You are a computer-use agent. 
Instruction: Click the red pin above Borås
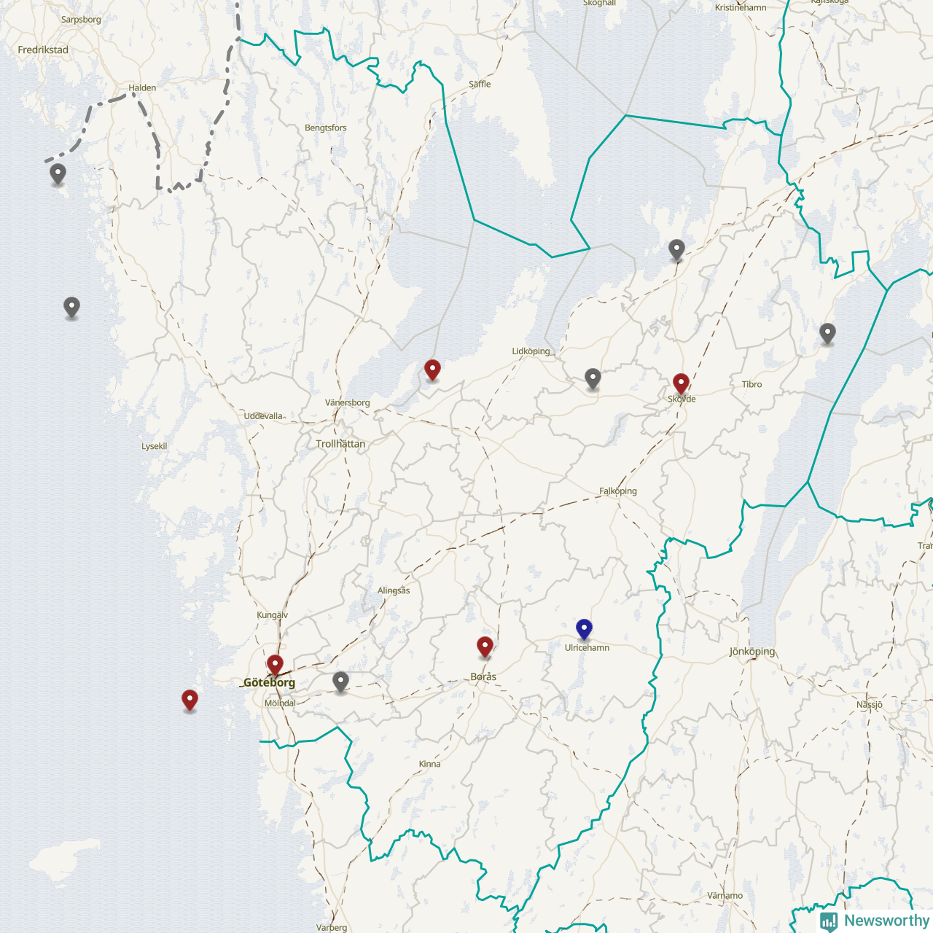(485, 647)
